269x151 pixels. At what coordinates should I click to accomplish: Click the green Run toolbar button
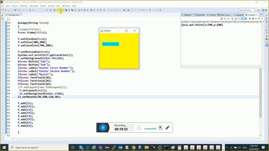tap(61, 10)
